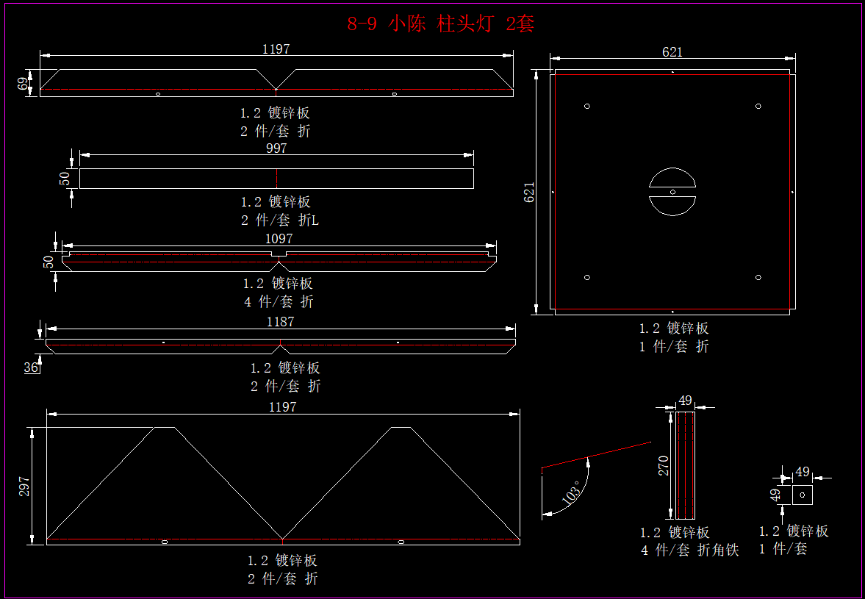Click the 折L label under the 997 strip

point(309,220)
